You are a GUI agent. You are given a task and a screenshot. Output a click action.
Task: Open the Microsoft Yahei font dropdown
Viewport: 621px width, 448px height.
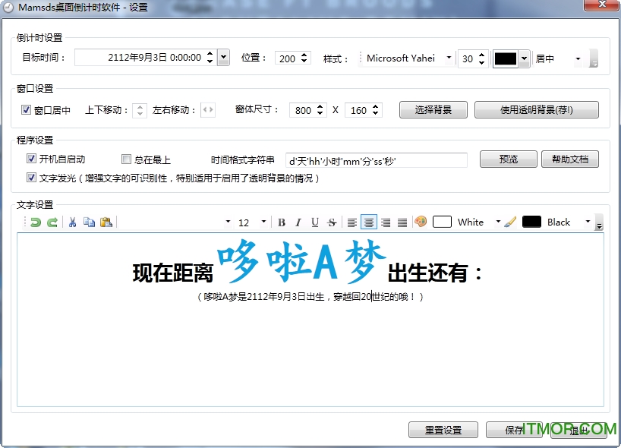(448, 58)
